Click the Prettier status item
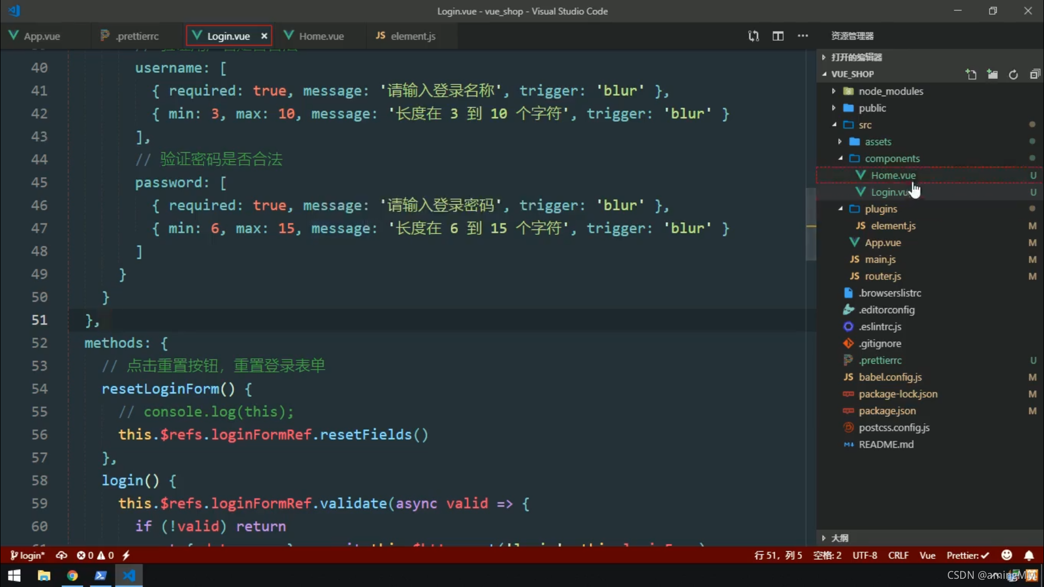The image size is (1044, 587). coord(967,555)
